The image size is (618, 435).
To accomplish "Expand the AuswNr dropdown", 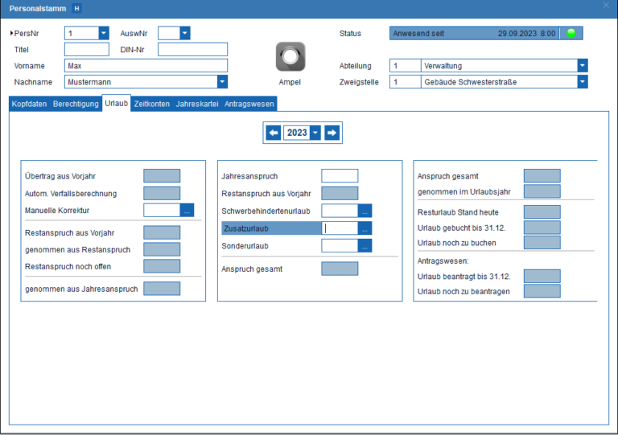I will [x=185, y=33].
